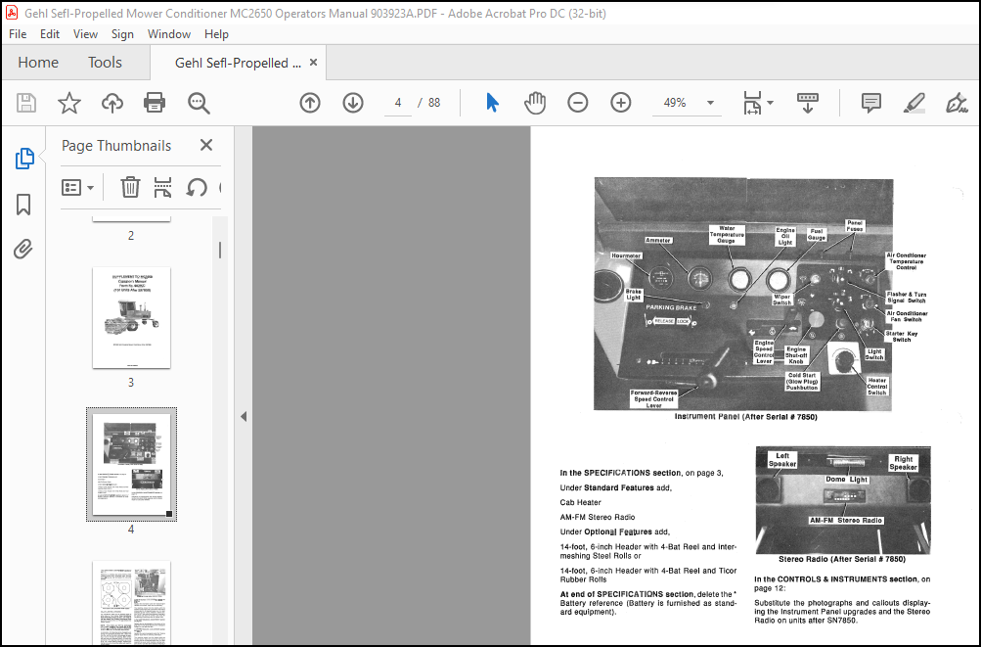Click the 'Stereo Radio (After Serial # 7850)' caption
The width and height of the screenshot is (981, 647).
click(x=841, y=559)
